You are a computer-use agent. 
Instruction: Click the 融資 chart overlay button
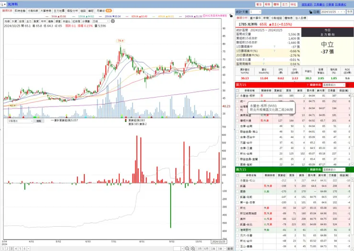coord(36,21)
